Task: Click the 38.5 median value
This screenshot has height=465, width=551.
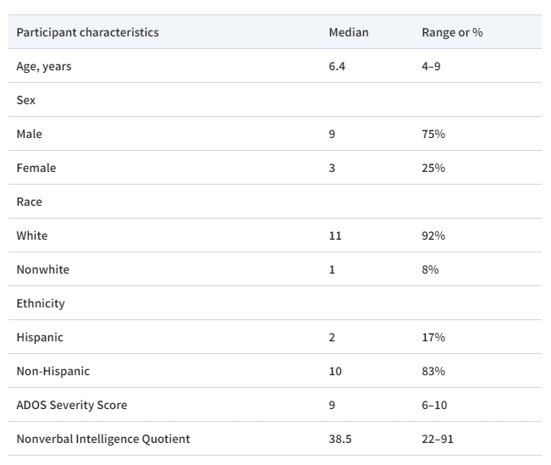Action: click(339, 439)
